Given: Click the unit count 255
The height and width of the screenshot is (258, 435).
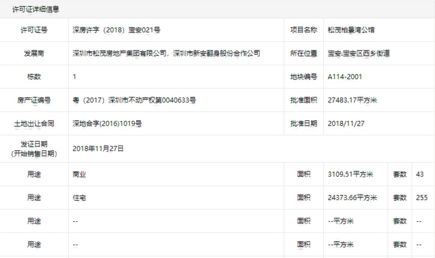Looking at the screenshot, I should pos(422,198).
